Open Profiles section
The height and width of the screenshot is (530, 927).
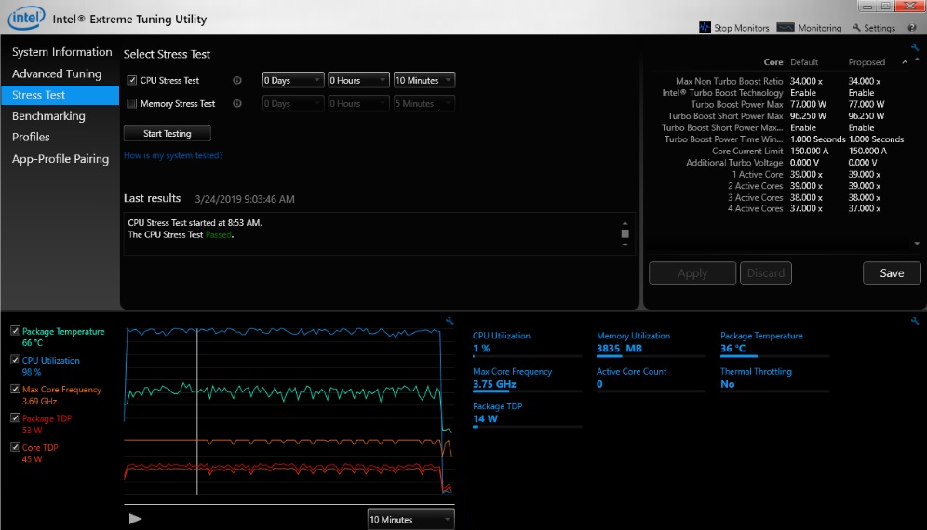pos(31,137)
